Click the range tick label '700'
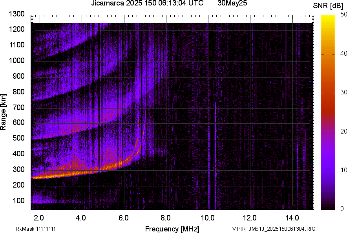 [18, 107]
